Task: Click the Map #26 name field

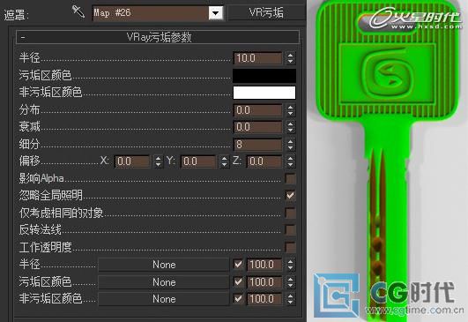Action: [151, 13]
